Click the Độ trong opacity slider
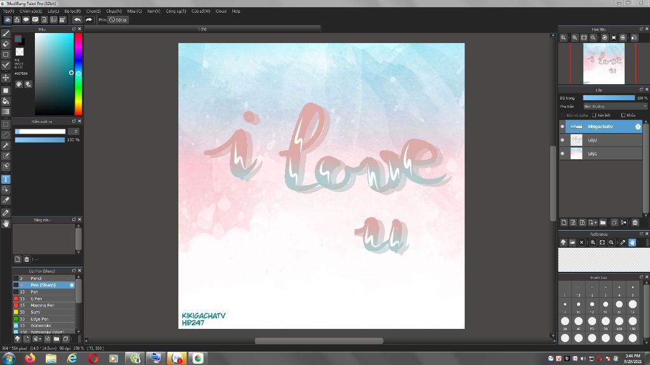Screen dimensions: 650x365 coord(609,98)
